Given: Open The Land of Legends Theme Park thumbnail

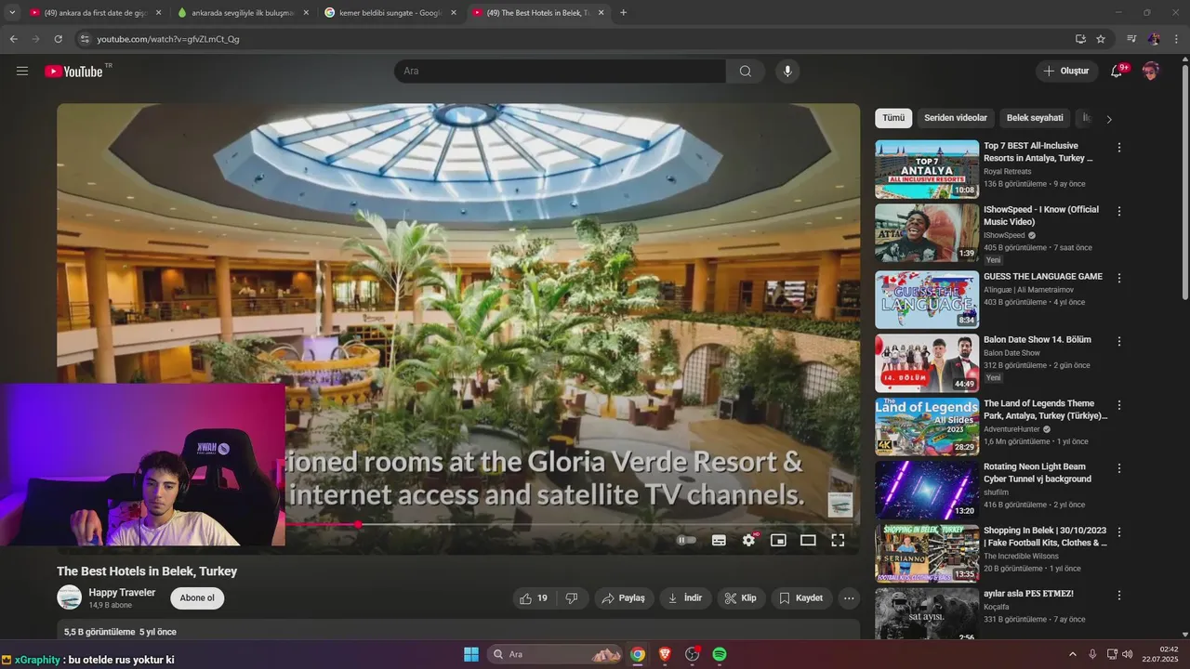Looking at the screenshot, I should (x=927, y=426).
